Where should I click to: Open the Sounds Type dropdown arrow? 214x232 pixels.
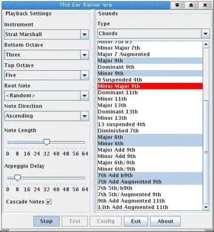[205, 33]
